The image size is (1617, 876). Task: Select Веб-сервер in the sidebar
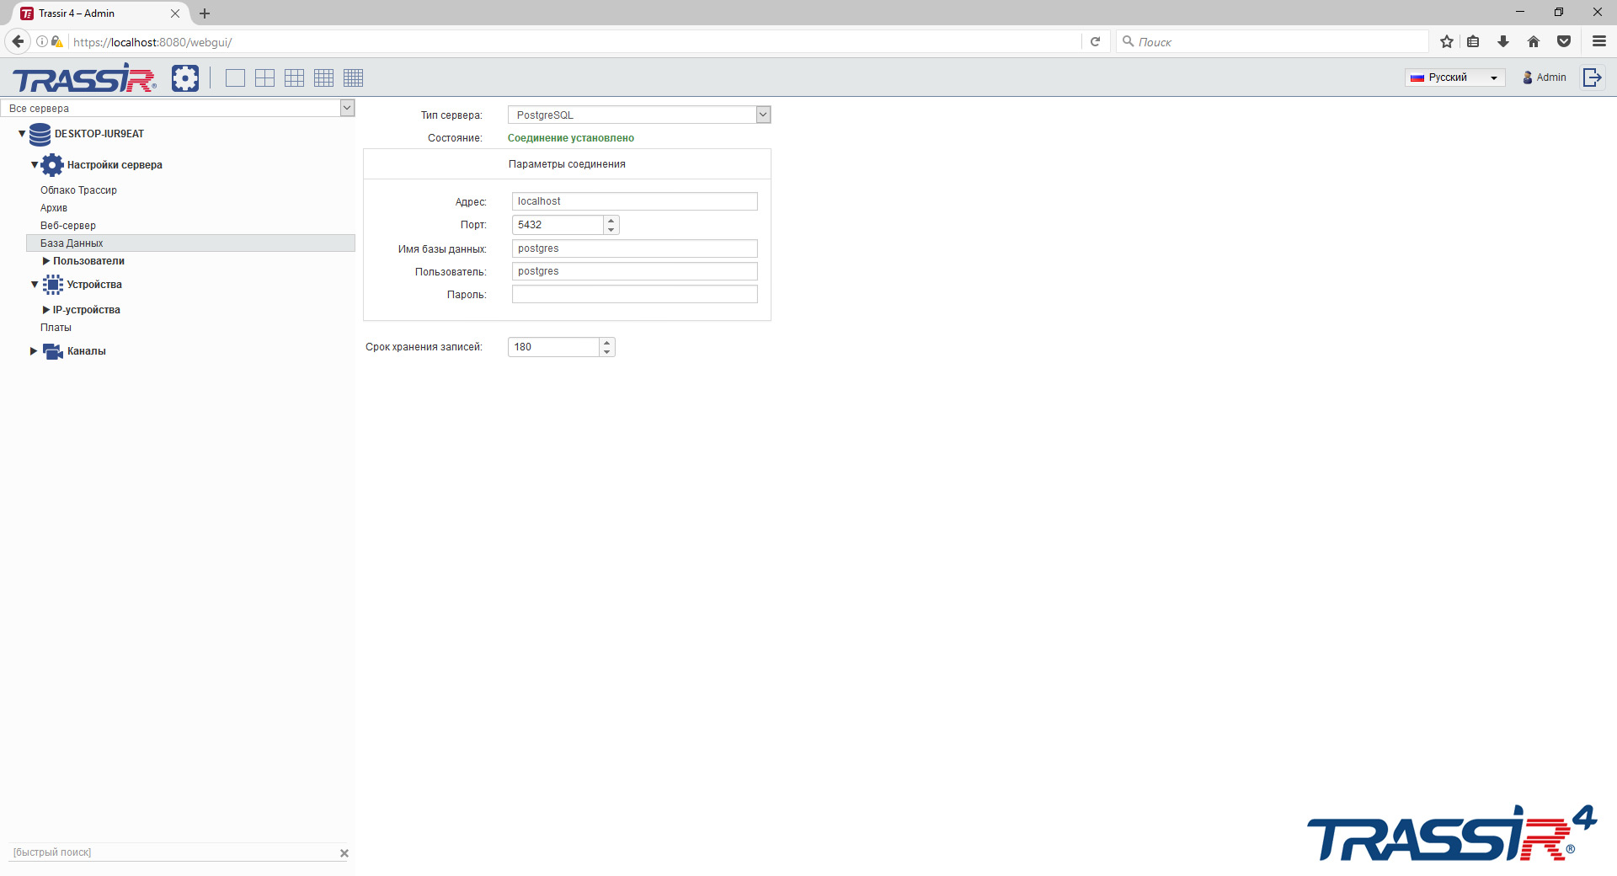coord(68,225)
